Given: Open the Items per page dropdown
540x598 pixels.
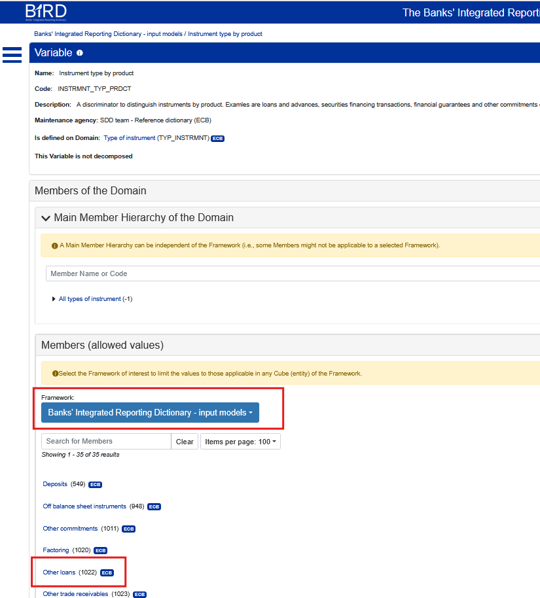Looking at the screenshot, I should pos(240,441).
